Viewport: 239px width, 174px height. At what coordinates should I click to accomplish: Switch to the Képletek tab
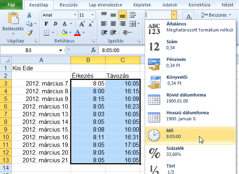coord(142,5)
